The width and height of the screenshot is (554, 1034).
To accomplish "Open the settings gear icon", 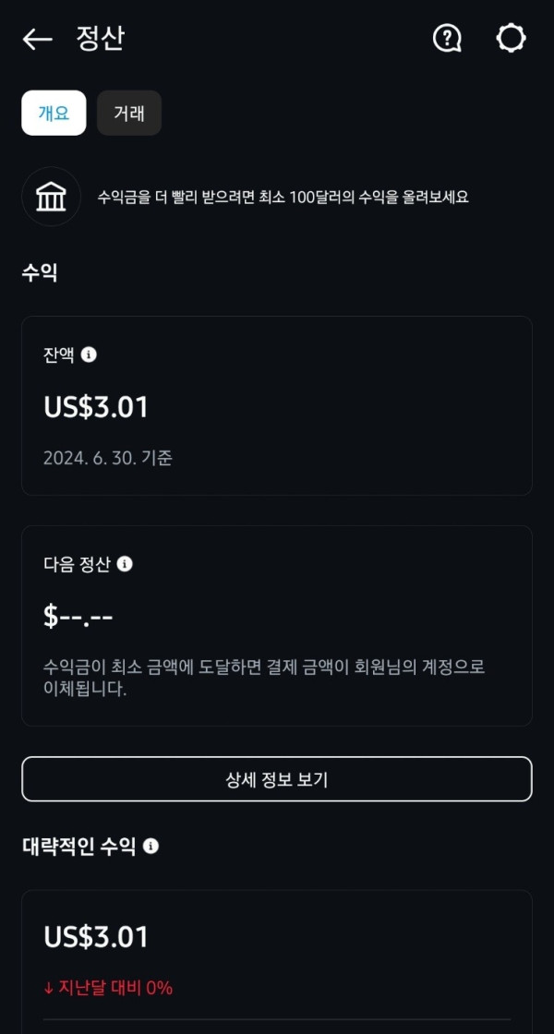I will [x=511, y=38].
